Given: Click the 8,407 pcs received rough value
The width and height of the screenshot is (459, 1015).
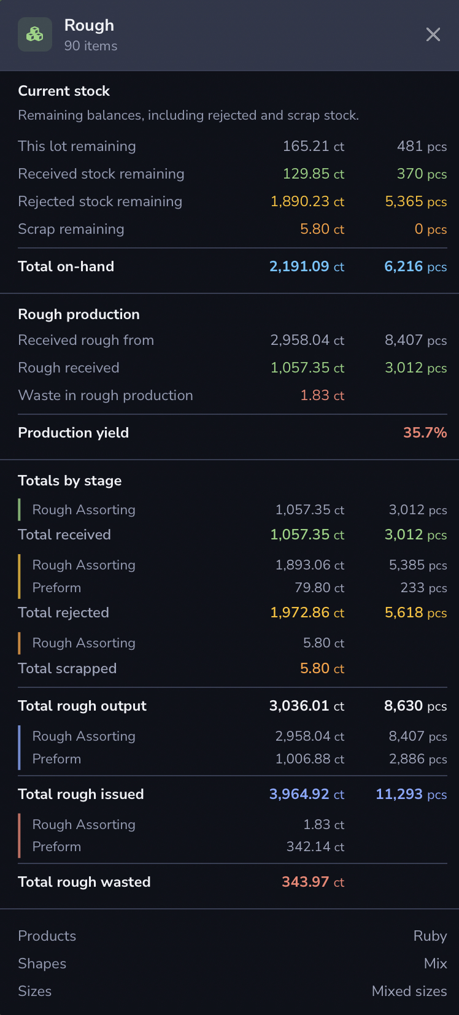Looking at the screenshot, I should (416, 340).
